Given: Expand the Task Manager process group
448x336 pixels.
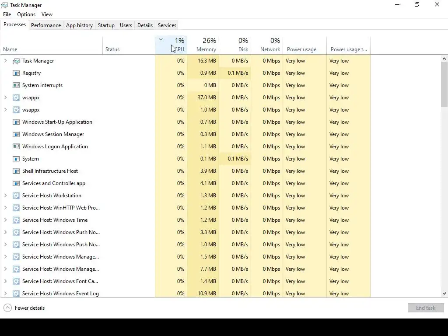Looking at the screenshot, I should coord(5,60).
